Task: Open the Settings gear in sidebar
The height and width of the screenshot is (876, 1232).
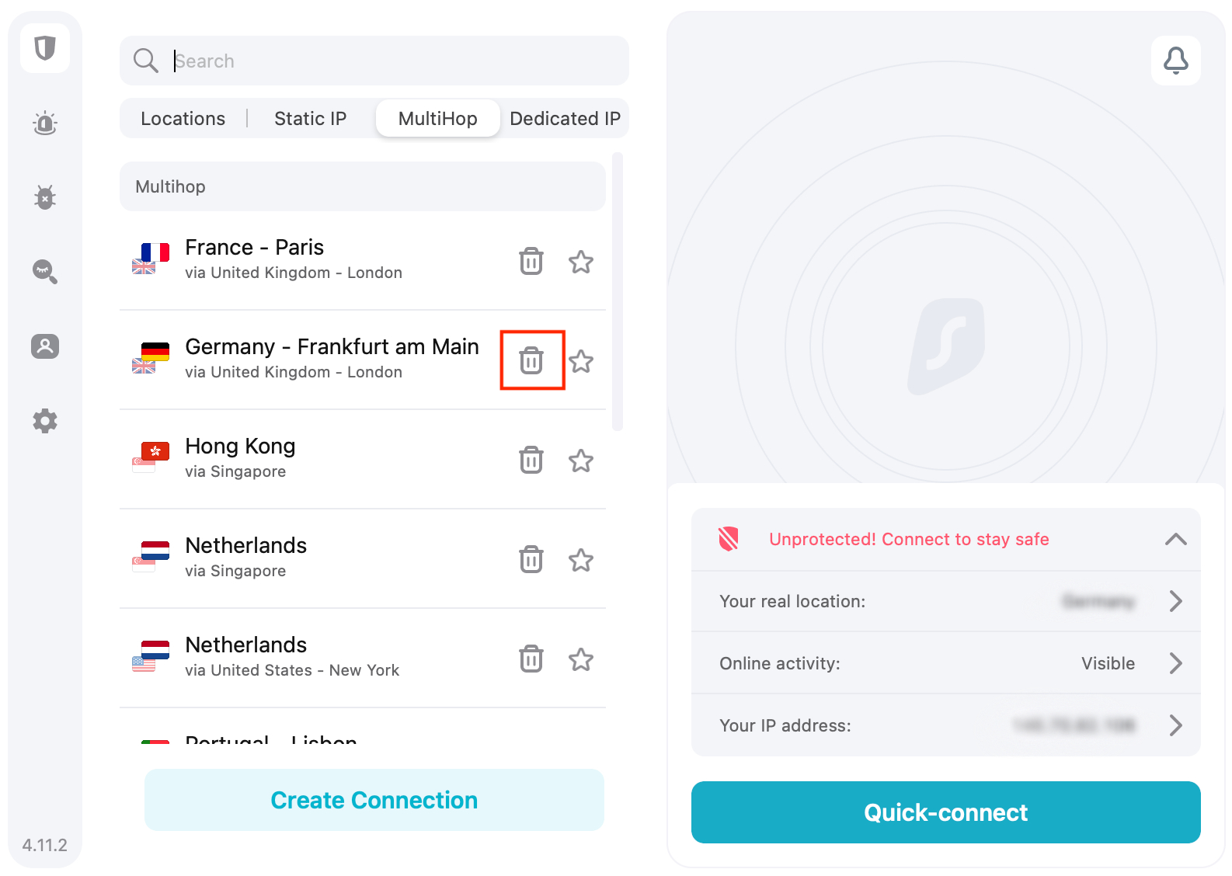Action: coord(45,421)
